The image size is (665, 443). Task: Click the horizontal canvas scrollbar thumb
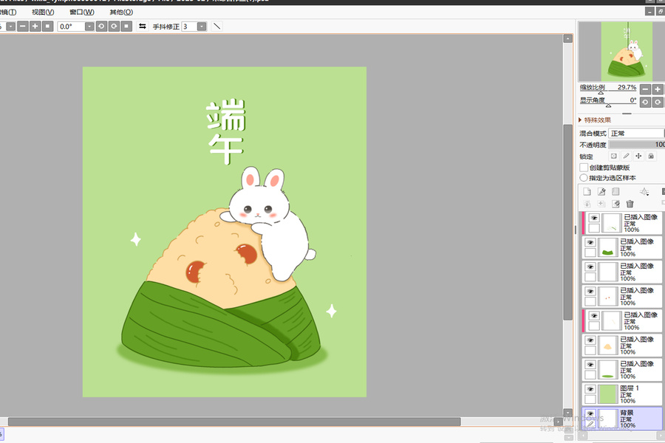click(234, 422)
